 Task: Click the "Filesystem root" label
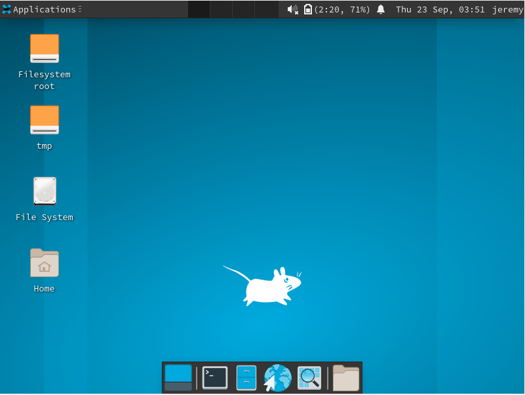[45, 81]
